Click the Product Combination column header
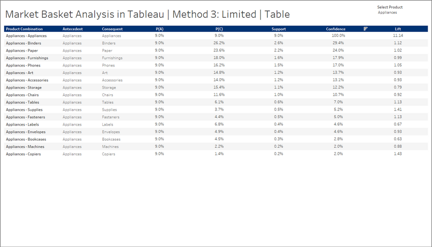The image size is (432, 247). pos(24,29)
